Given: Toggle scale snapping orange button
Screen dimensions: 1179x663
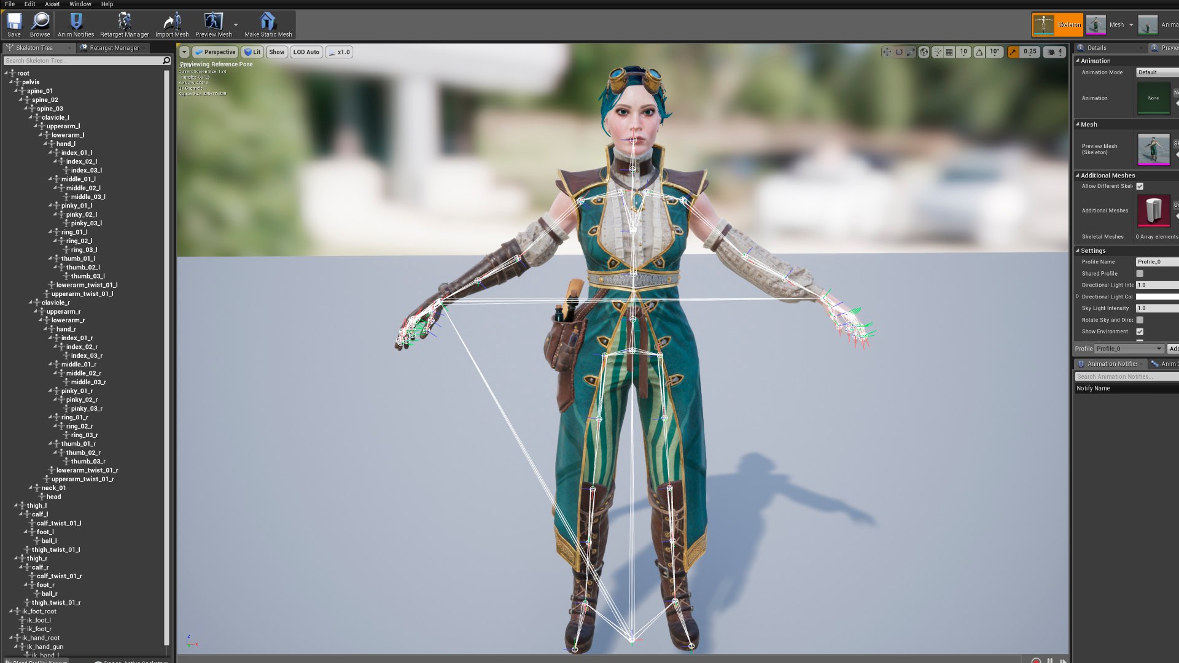Looking at the screenshot, I should tap(1013, 52).
